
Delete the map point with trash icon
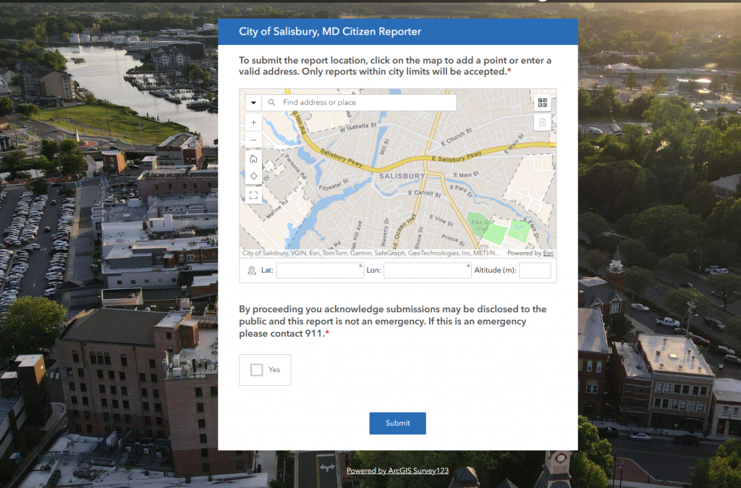tap(542, 123)
